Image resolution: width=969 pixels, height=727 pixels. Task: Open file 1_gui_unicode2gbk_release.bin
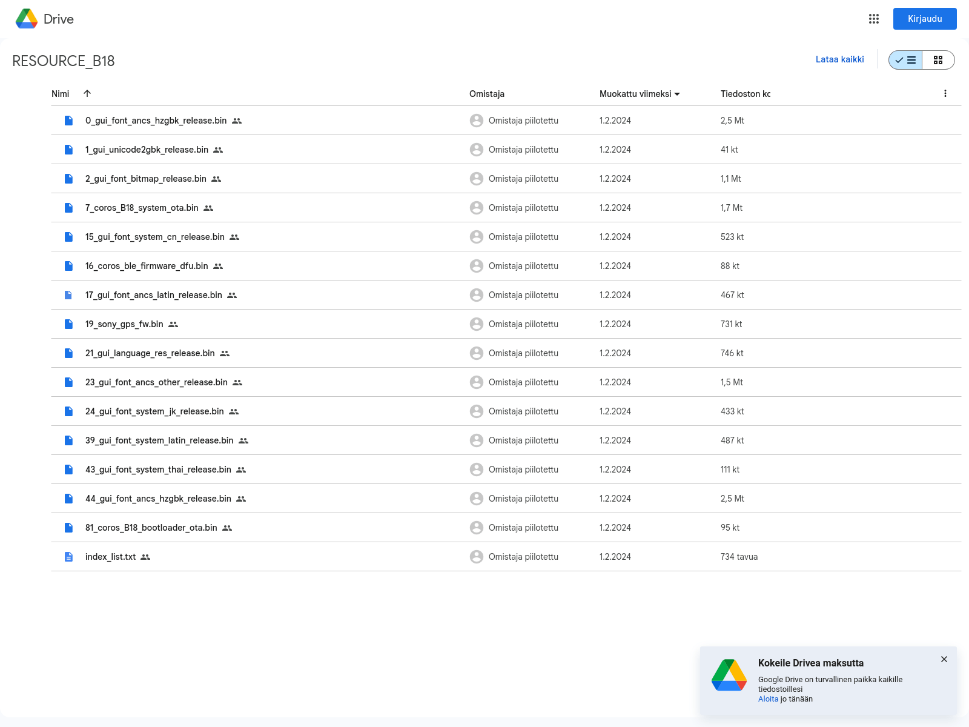tap(147, 150)
